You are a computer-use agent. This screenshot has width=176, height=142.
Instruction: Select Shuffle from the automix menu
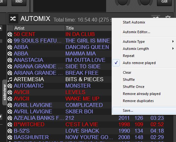[129, 80]
